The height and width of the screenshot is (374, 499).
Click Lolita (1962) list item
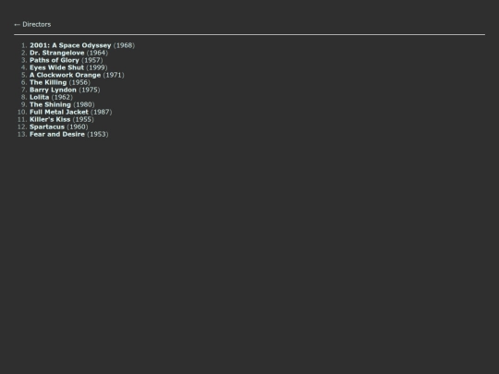click(51, 97)
